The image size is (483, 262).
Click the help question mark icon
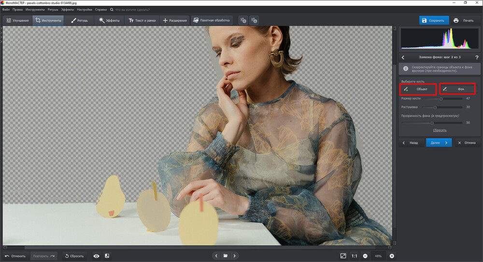click(476, 58)
